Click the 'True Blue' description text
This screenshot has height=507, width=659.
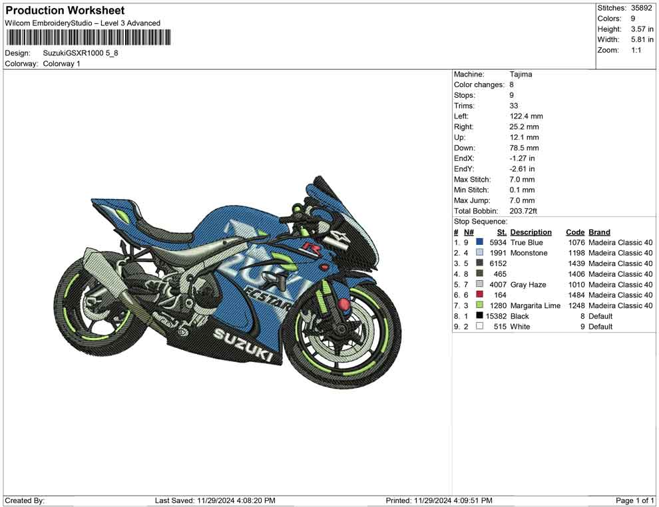coord(527,242)
